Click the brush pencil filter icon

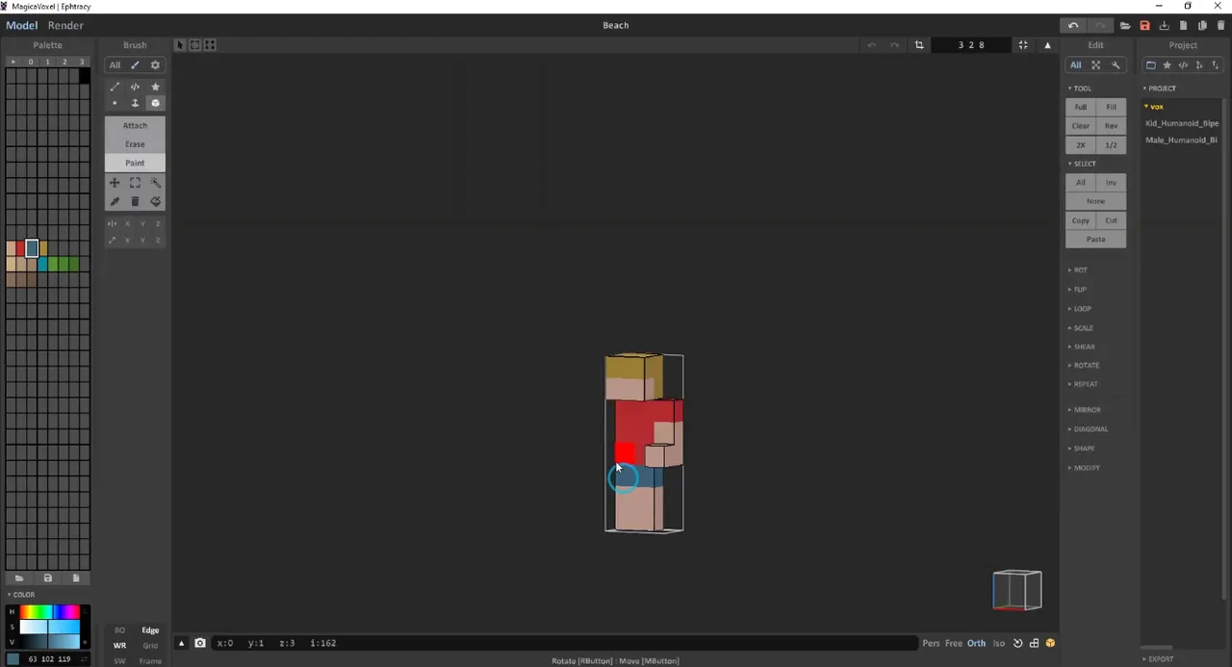[x=135, y=65]
